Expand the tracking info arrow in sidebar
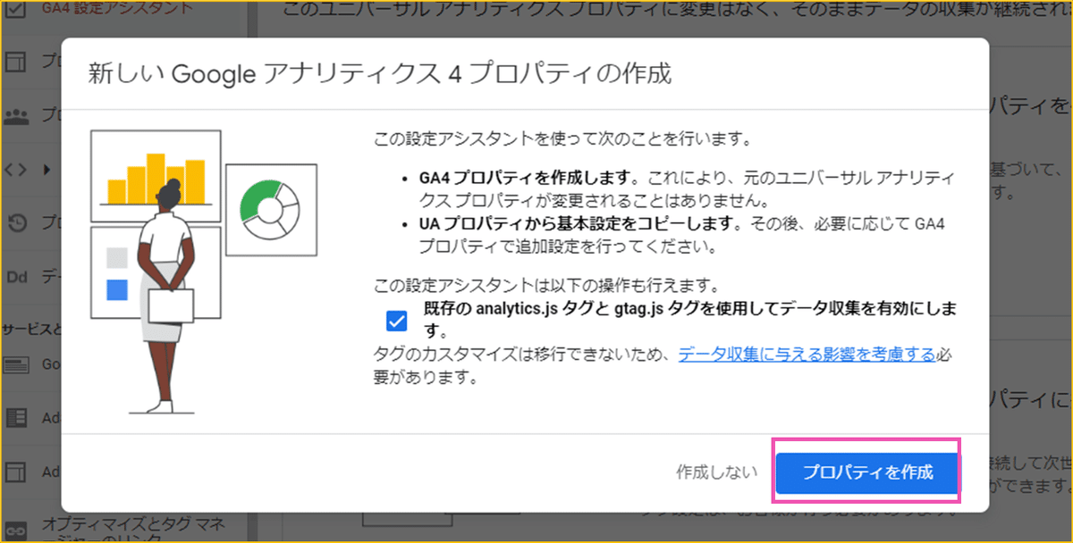Viewport: 1073px width, 543px height. (x=46, y=168)
